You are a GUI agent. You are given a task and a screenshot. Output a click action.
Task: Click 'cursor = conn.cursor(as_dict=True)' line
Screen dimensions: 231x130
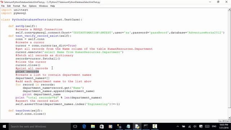(x=46, y=45)
